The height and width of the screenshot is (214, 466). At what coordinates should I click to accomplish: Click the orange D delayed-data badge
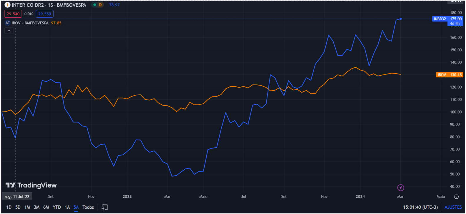100,5
